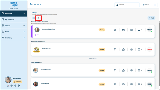160x90 pixels.
Task: Open device status for Randy Myers
Action: [149, 84]
